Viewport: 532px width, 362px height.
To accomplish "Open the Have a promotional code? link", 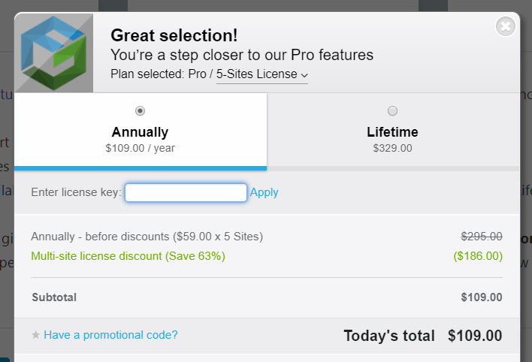I will click(x=110, y=335).
